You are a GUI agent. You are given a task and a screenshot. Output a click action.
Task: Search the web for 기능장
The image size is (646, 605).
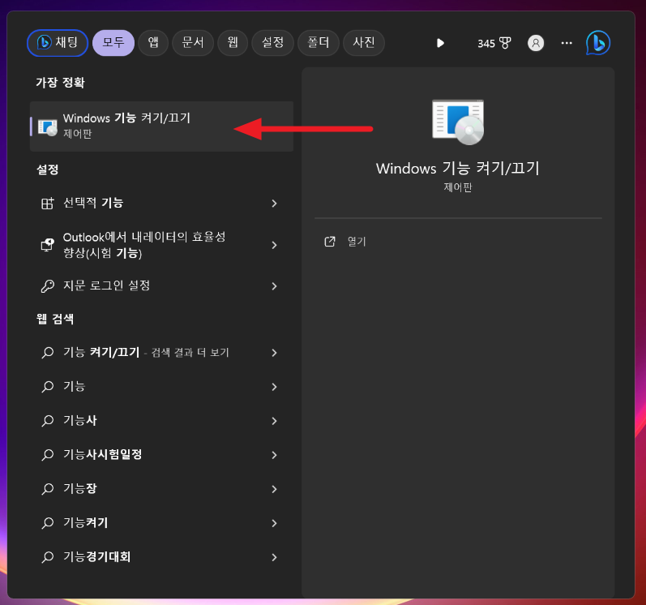point(161,489)
